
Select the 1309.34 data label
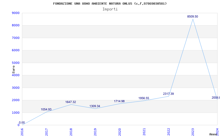pos(95,106)
